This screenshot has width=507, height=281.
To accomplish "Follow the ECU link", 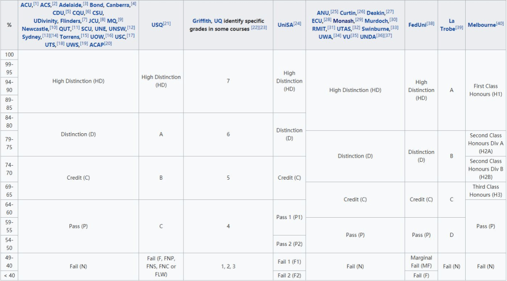I will 317,21.
